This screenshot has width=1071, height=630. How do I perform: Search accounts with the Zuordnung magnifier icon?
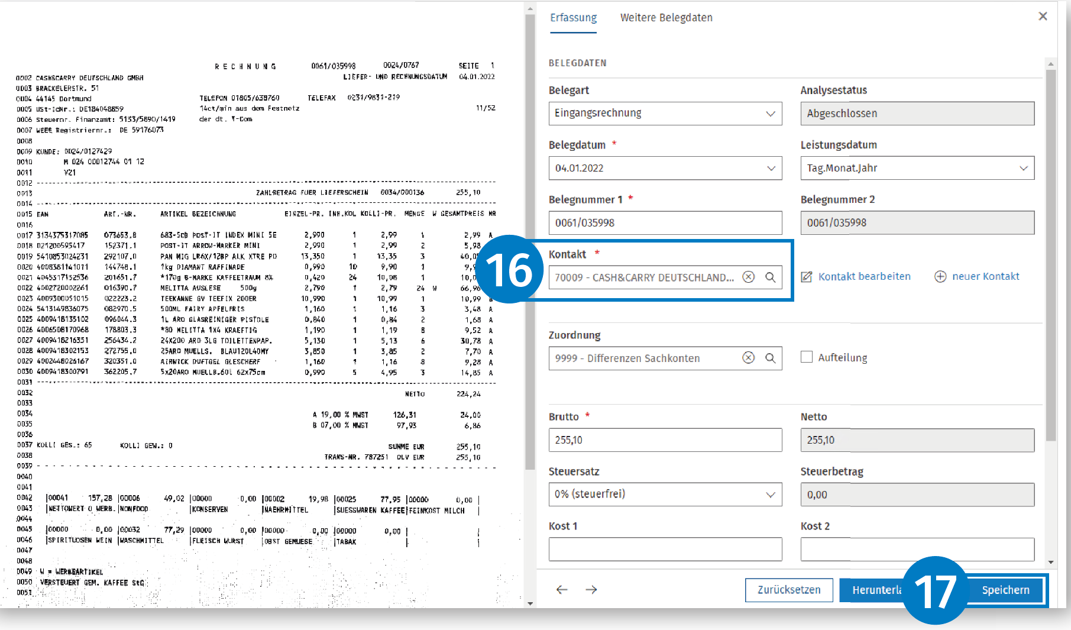pyautogui.click(x=771, y=358)
